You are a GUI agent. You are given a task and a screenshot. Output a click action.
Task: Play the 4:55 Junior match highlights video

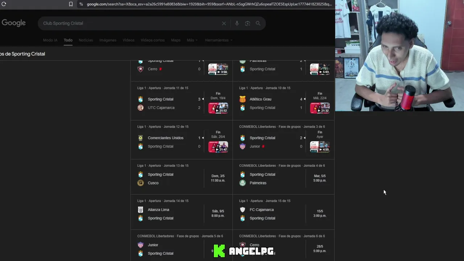(x=320, y=146)
